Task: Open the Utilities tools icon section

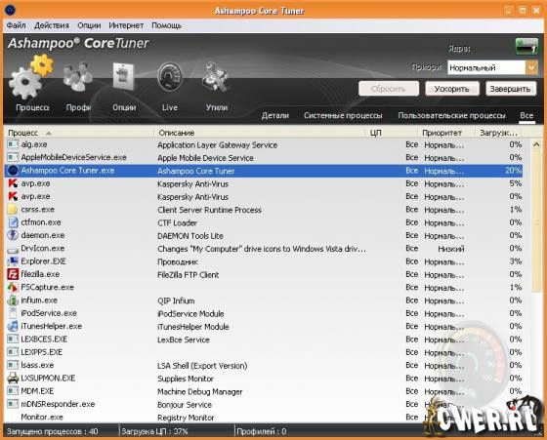Action: coord(215,77)
